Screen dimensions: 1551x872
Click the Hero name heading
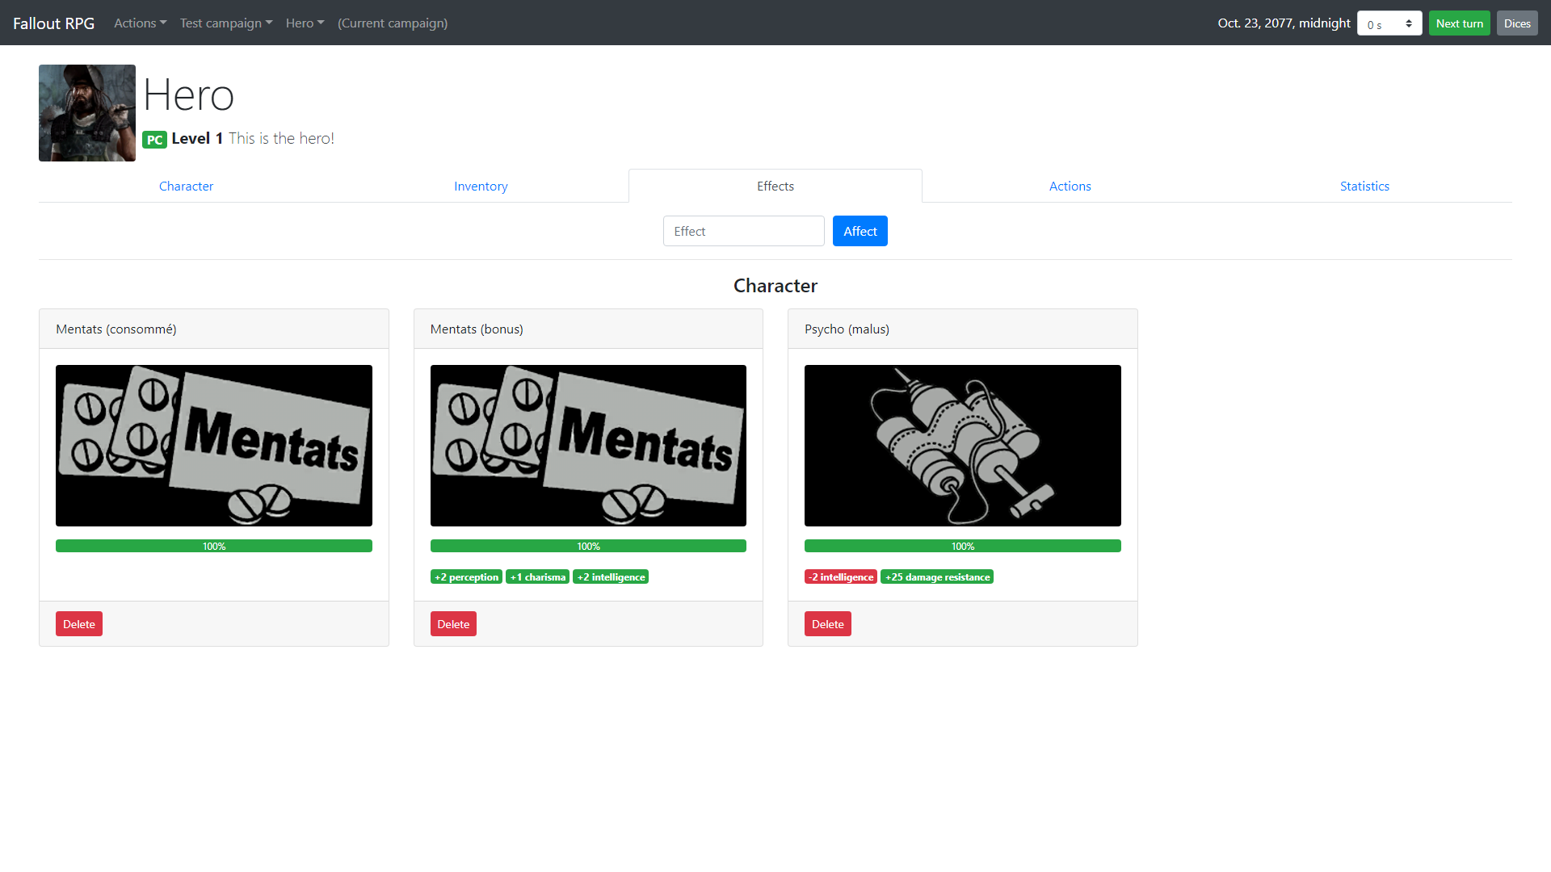[188, 94]
